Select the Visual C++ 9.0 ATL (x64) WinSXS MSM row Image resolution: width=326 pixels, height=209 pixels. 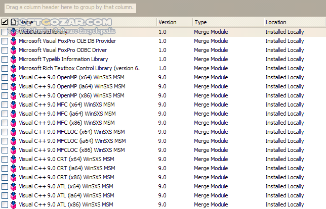pos(66,186)
